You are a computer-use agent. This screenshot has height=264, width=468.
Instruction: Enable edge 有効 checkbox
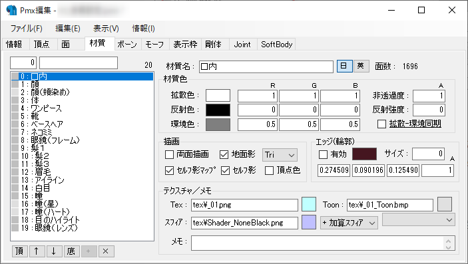click(332, 154)
